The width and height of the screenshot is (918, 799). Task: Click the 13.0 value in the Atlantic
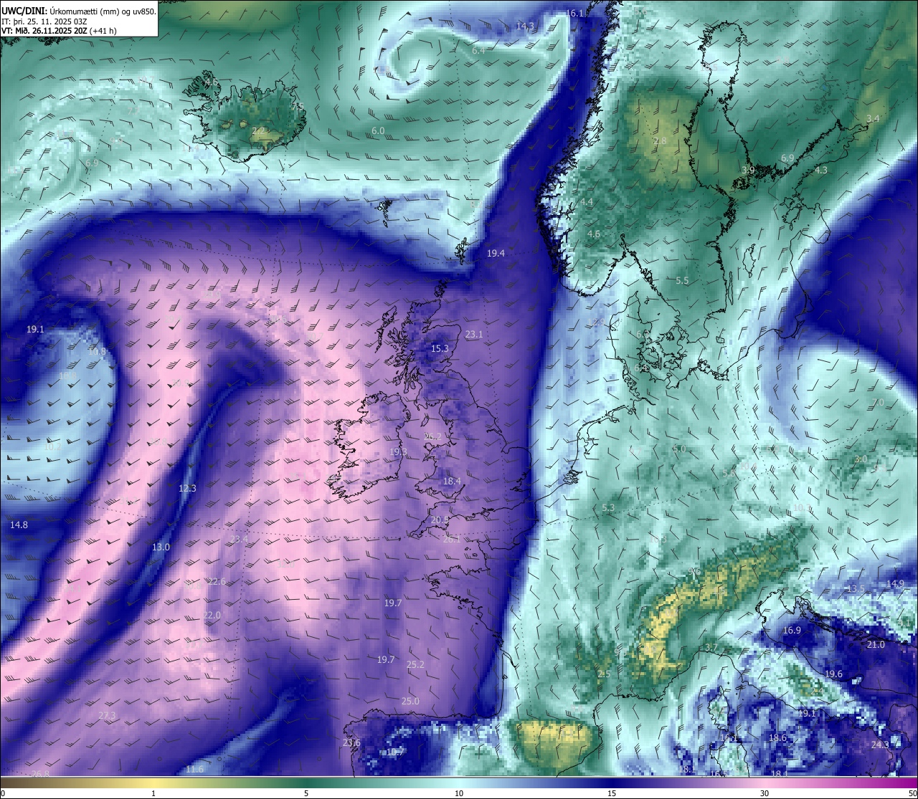coord(161,547)
